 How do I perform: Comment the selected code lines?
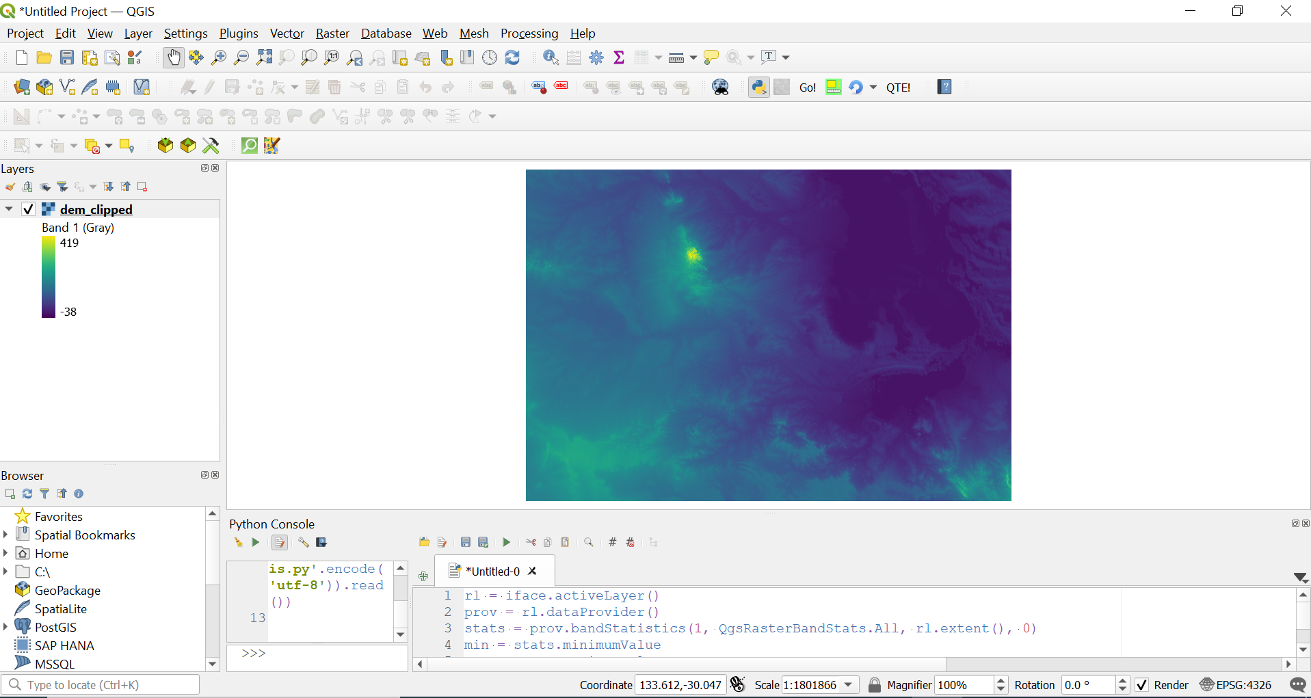[x=613, y=542]
